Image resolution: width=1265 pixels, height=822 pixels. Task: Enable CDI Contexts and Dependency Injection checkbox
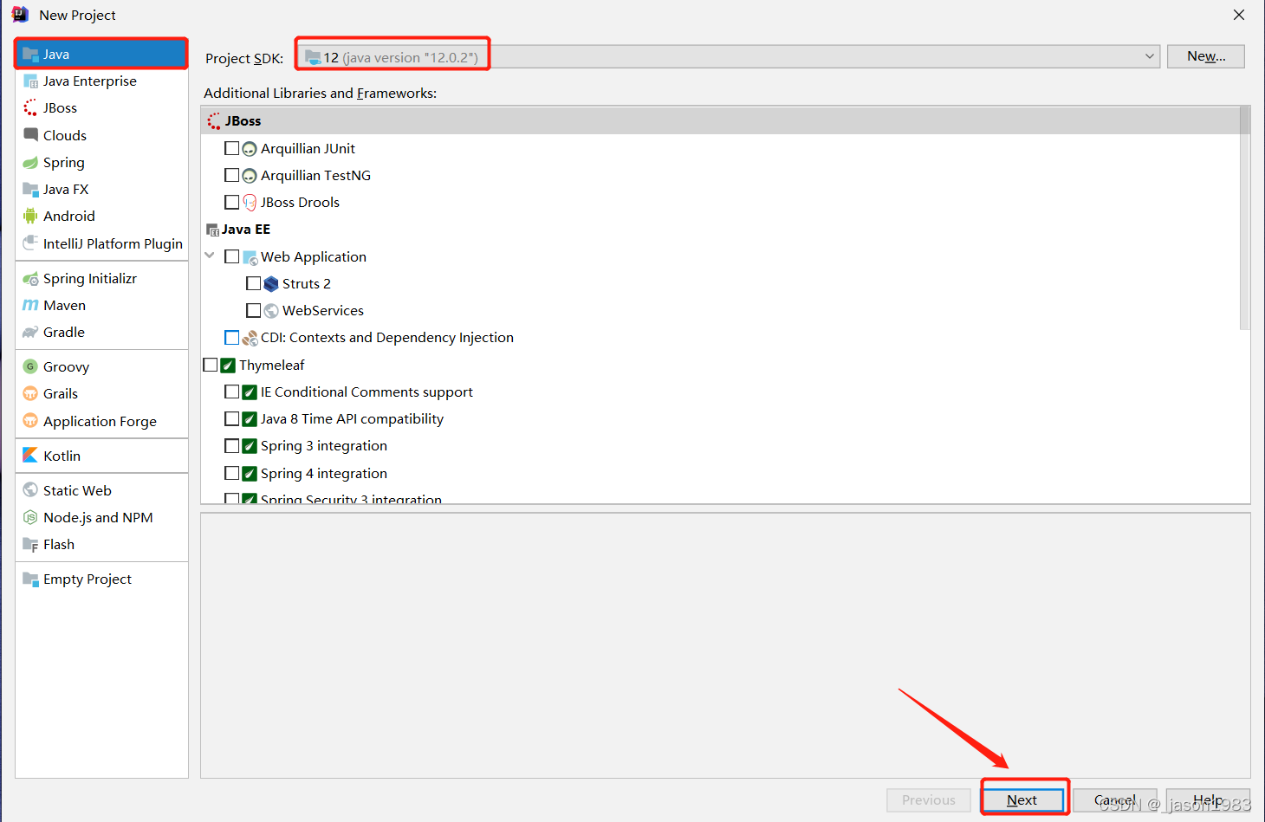tap(231, 337)
